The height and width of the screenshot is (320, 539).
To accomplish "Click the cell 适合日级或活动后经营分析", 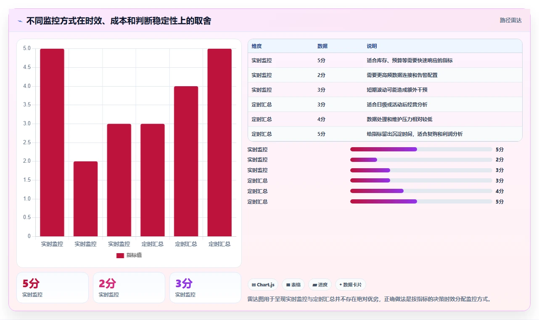I will tap(397, 105).
